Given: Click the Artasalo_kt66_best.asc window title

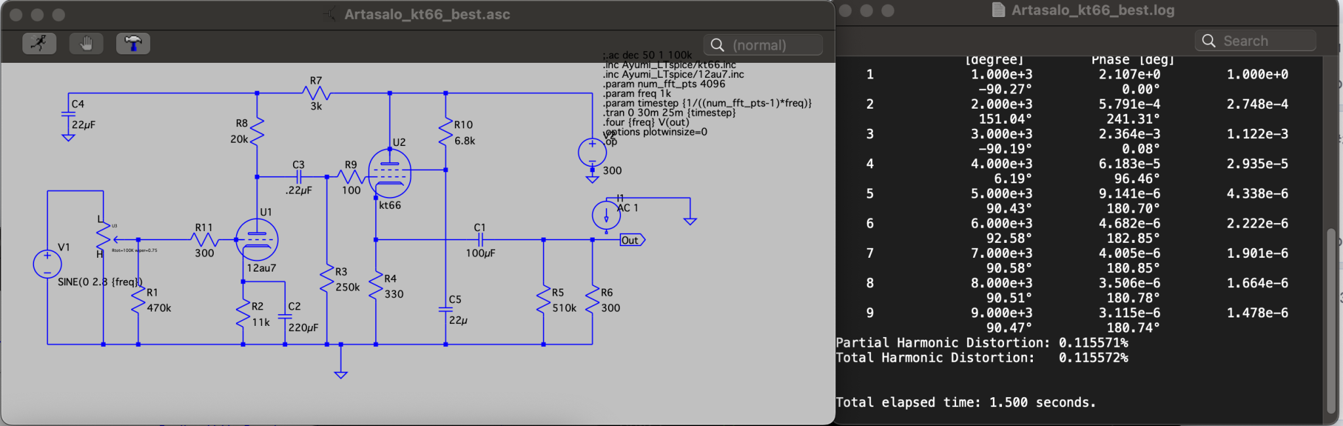Looking at the screenshot, I should coord(427,14).
